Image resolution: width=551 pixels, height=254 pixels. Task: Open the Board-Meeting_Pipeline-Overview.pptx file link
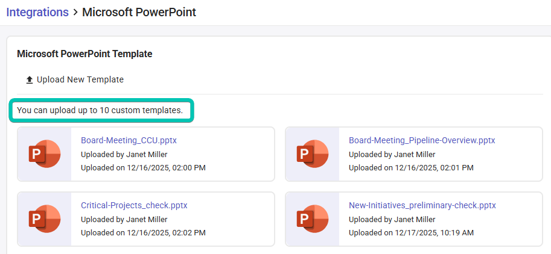click(x=421, y=140)
